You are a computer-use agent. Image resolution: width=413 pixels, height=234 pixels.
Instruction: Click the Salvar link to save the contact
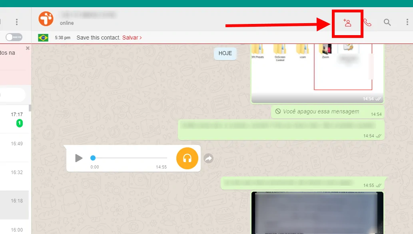point(132,38)
